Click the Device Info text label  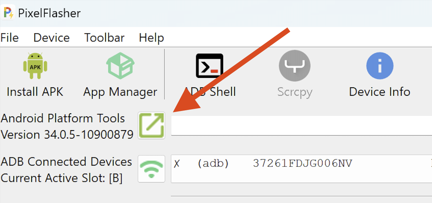tap(380, 92)
